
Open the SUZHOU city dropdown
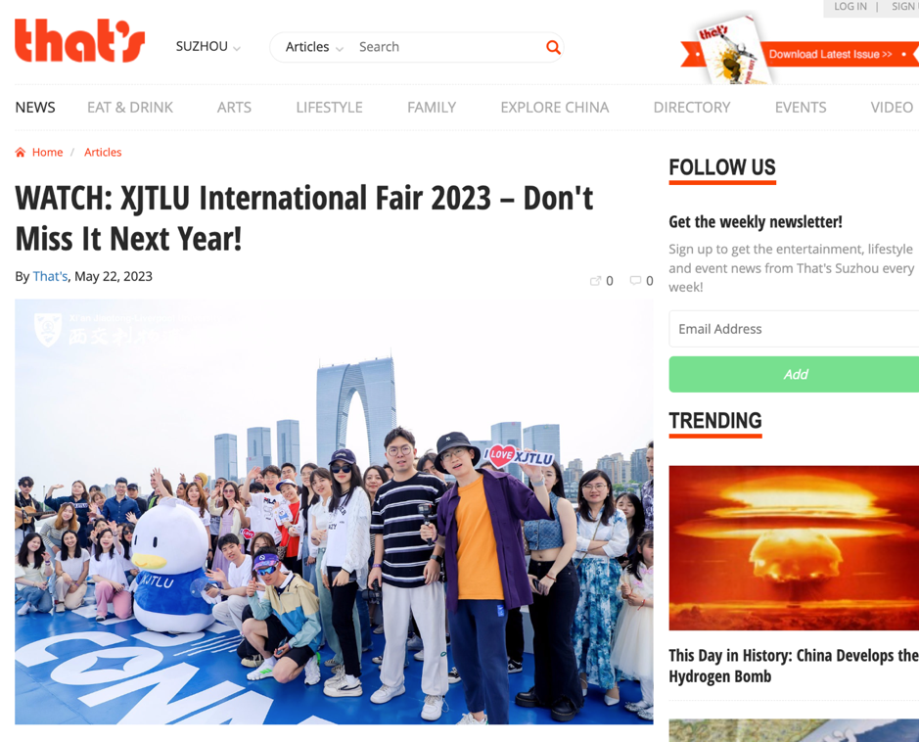[x=208, y=47]
